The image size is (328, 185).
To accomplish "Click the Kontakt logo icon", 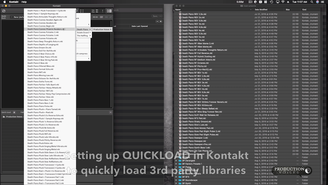I will click(x=4, y=11).
